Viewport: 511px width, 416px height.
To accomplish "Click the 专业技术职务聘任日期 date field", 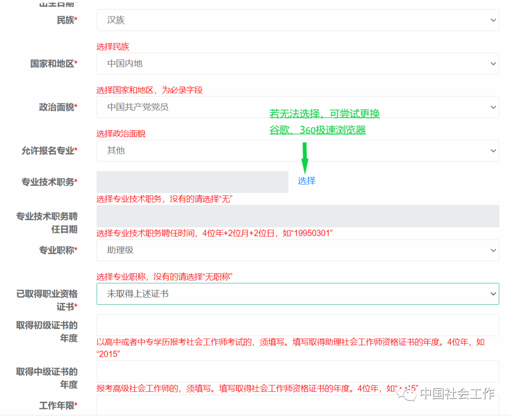I will [297, 216].
